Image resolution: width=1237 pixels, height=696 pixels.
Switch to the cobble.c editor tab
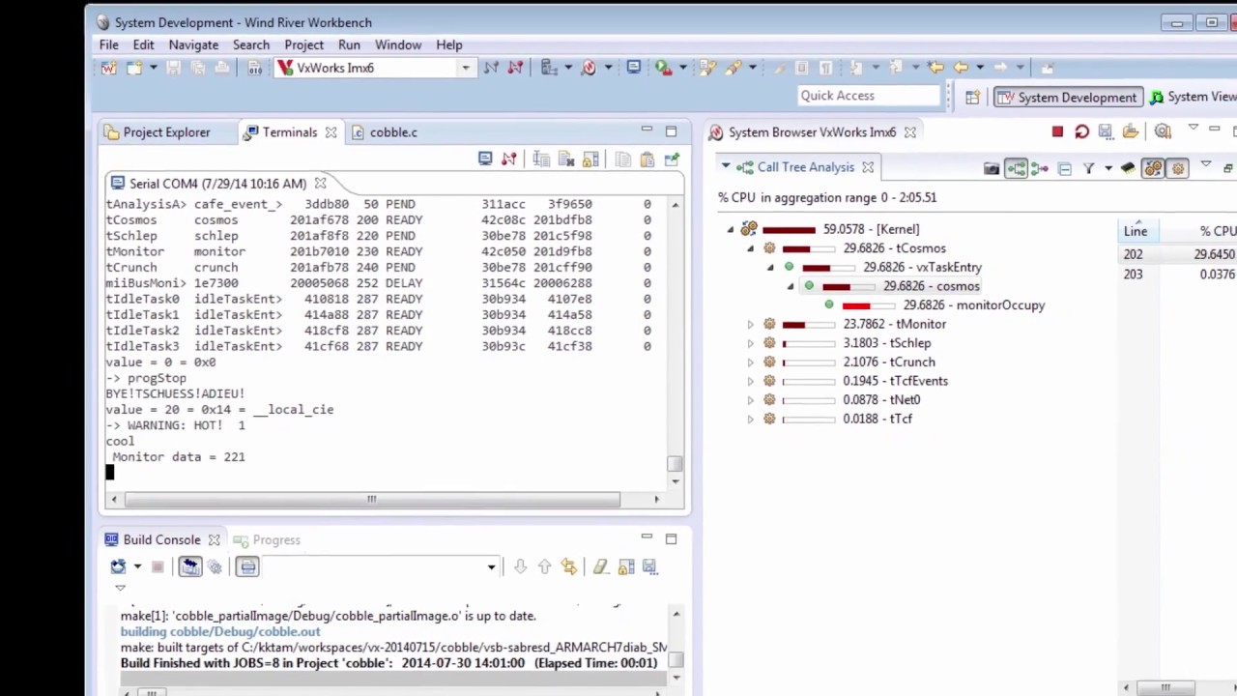pos(385,132)
